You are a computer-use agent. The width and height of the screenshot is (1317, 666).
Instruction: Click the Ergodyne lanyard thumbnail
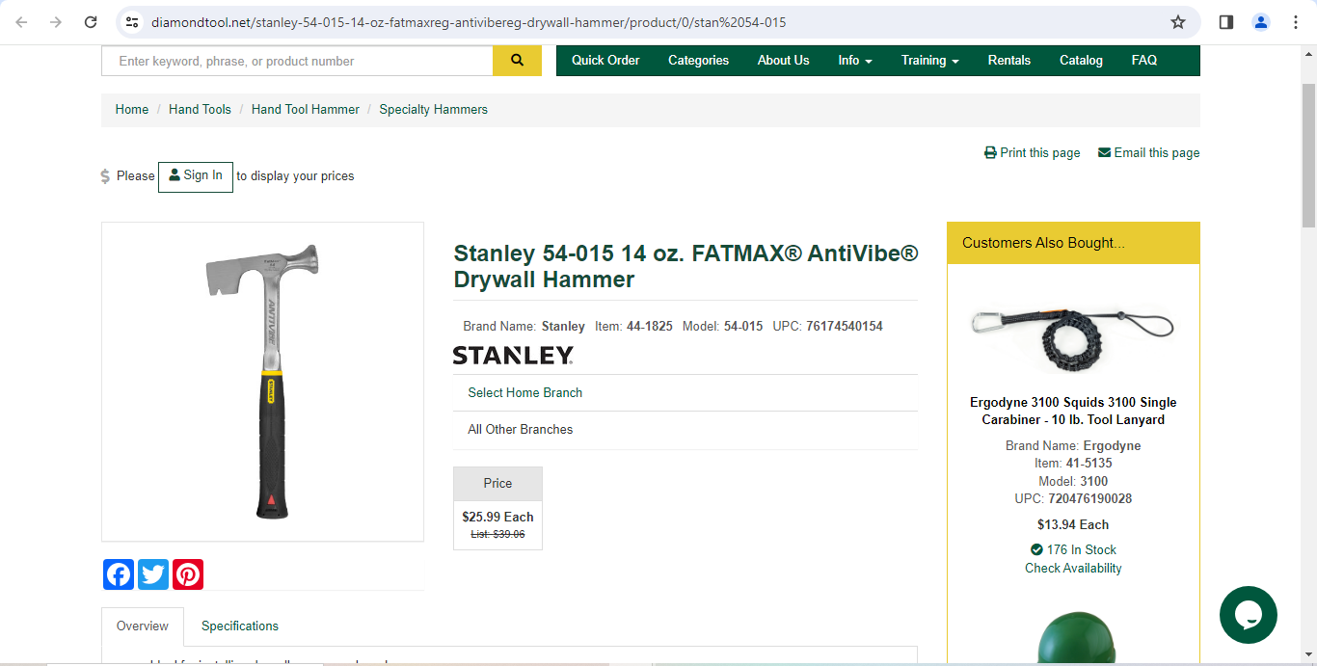(1073, 339)
